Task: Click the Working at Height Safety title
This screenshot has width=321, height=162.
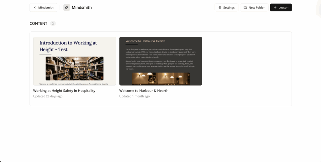Action: tap(64, 91)
